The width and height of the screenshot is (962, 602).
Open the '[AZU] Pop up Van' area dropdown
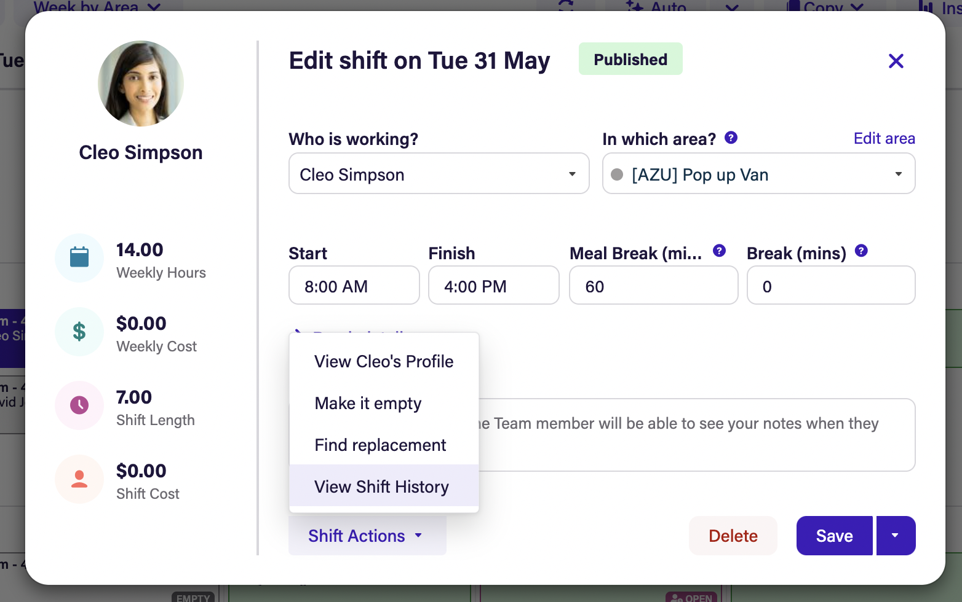coord(758,174)
